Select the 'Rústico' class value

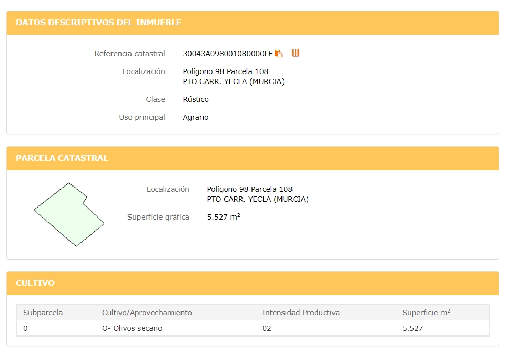point(196,99)
